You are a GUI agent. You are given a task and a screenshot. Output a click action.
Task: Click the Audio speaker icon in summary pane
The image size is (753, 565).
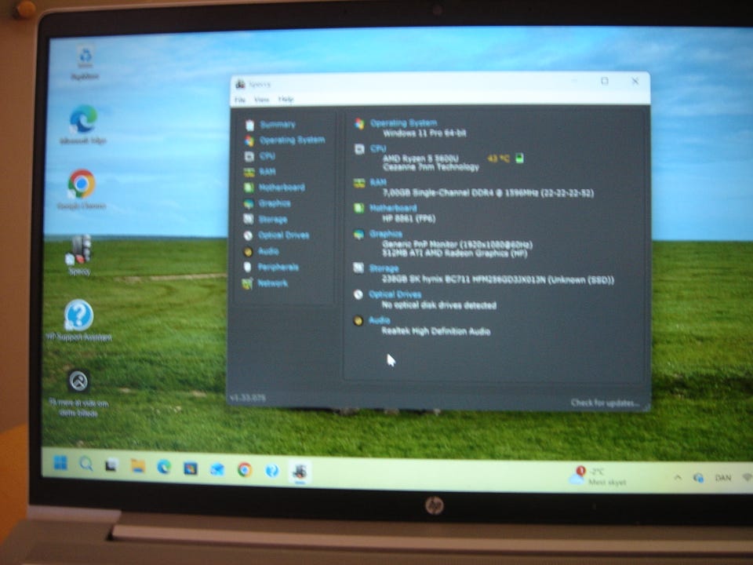coord(358,320)
